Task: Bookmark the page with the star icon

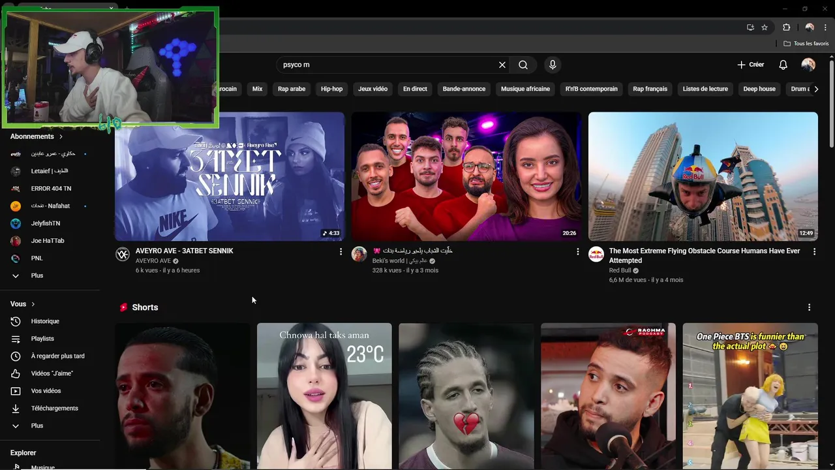Action: click(x=765, y=27)
